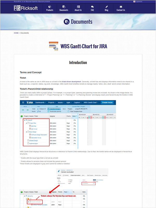
Task: Open the Dashboards dropdown in JIRA
Action: tap(41, 102)
